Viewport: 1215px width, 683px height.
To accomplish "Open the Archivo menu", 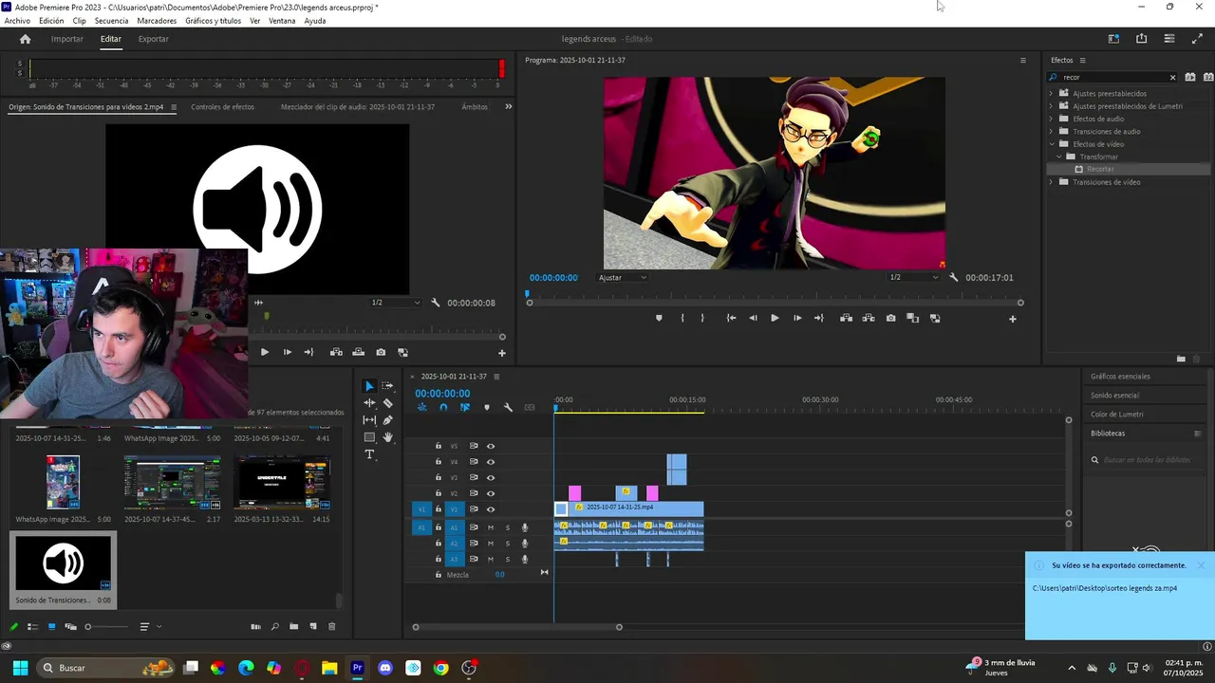I will click(17, 21).
